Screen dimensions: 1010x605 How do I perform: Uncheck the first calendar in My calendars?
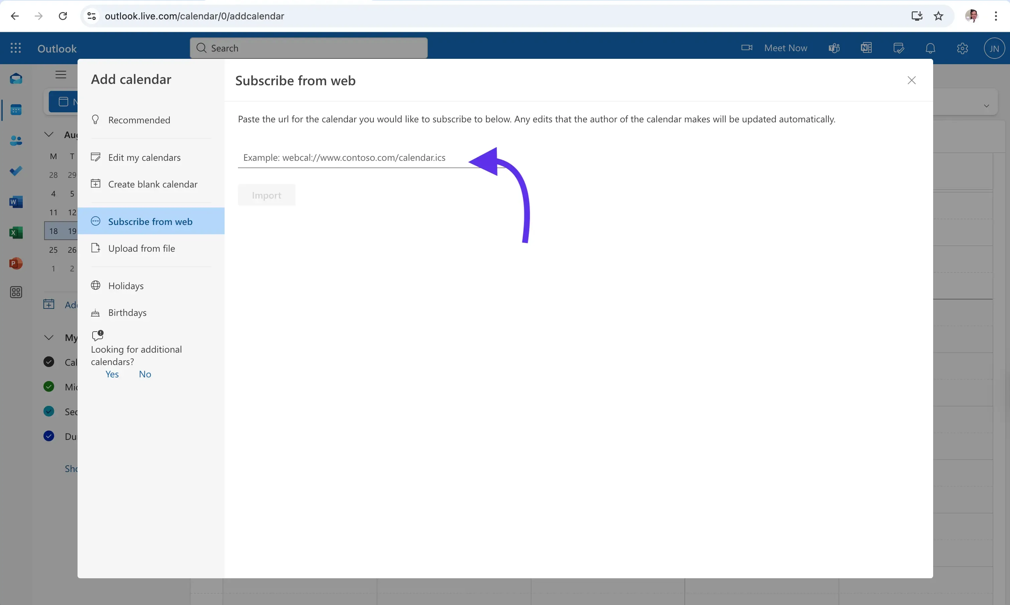coord(48,362)
